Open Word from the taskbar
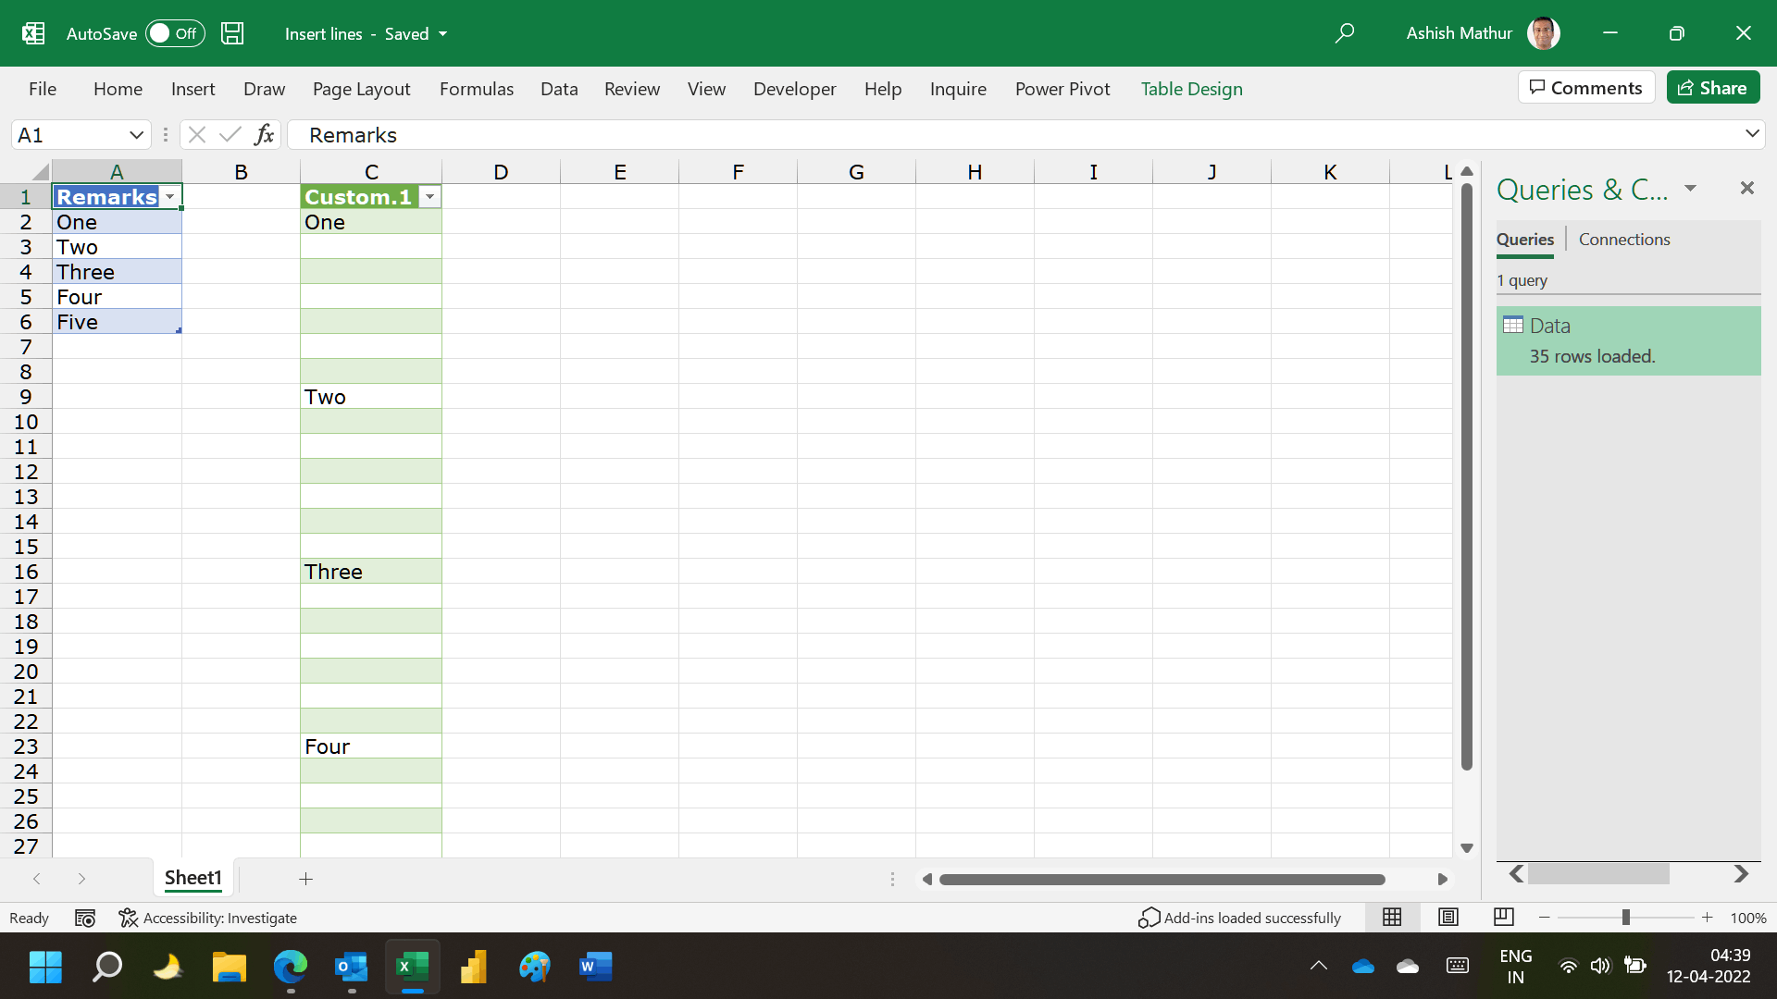 coord(595,967)
